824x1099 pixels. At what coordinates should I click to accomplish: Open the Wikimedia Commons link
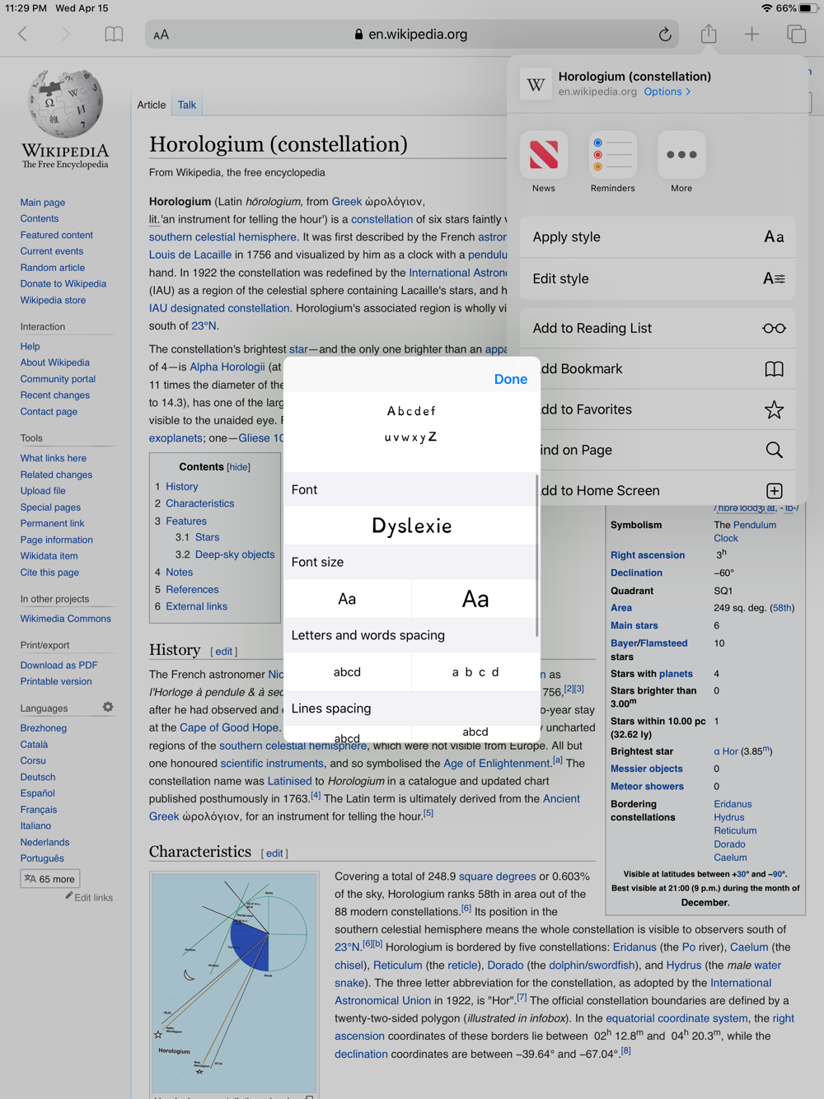(x=66, y=619)
